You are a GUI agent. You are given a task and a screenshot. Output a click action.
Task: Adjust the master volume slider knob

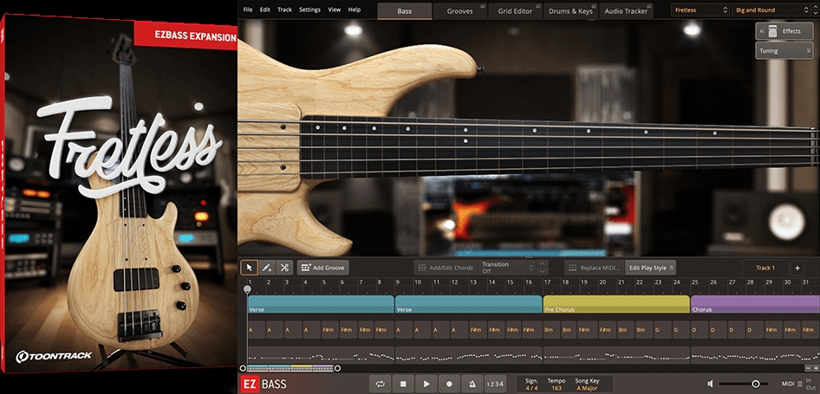[756, 384]
